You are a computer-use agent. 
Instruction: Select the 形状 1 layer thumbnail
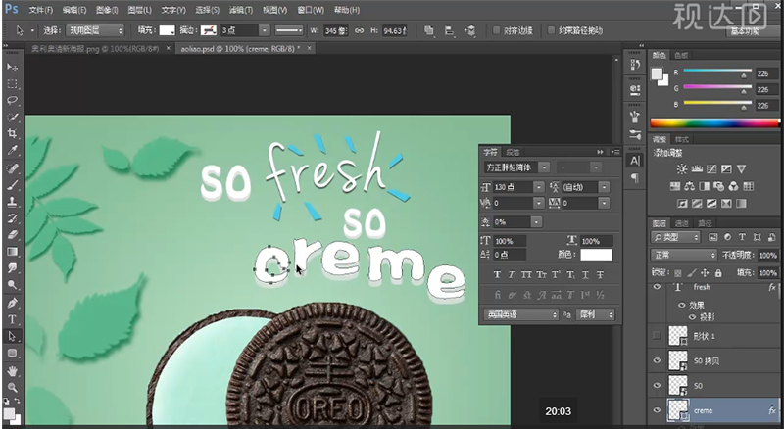(678, 336)
